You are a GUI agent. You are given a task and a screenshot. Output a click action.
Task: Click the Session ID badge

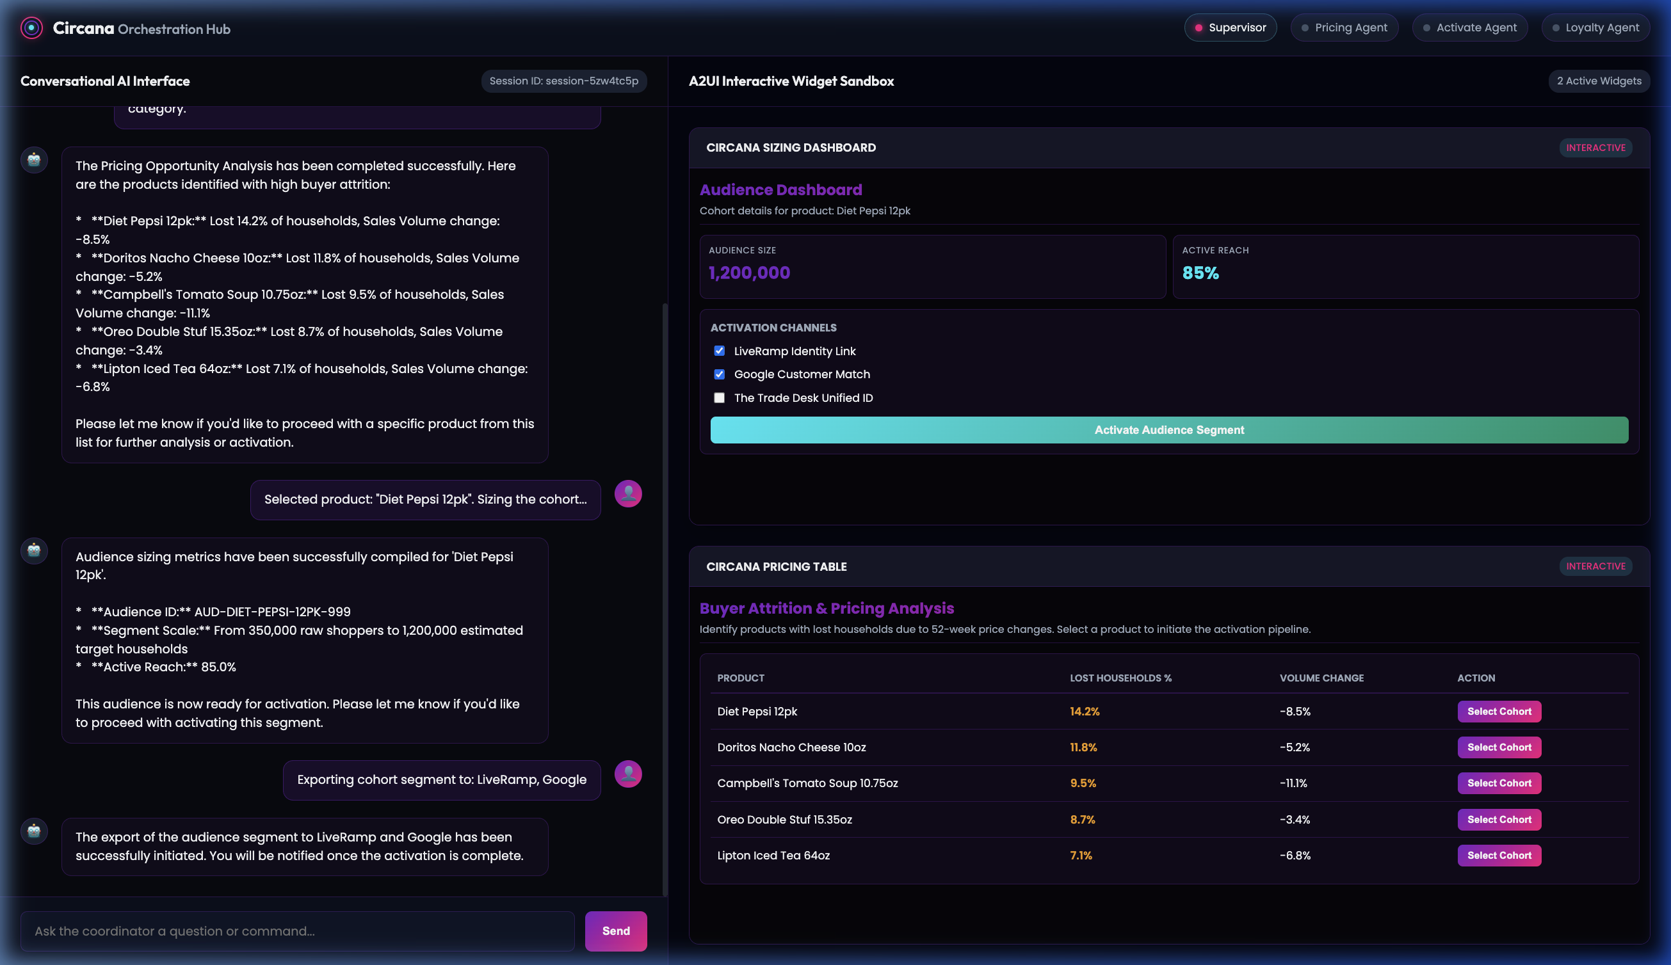[x=563, y=81]
